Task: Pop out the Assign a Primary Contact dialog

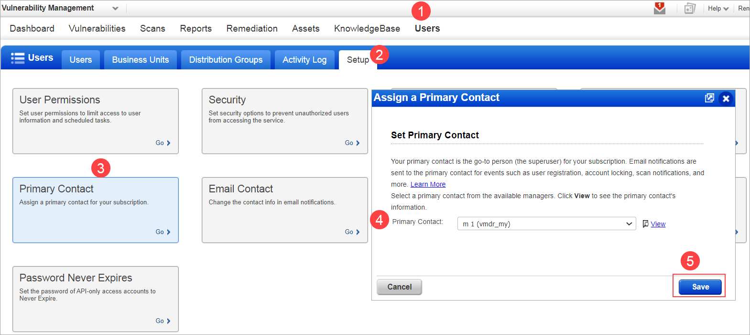Action: point(709,98)
